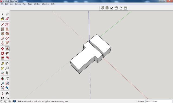This screenshot has width=173, height=103.
Task: Open the Window menu
Action: tap(37, 4)
